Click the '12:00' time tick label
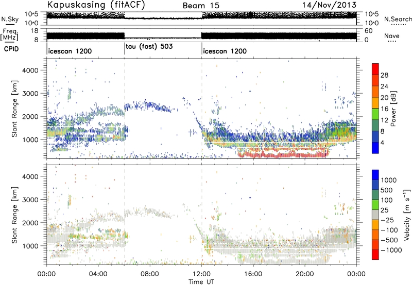The height and width of the screenshot is (285, 412). click(201, 274)
